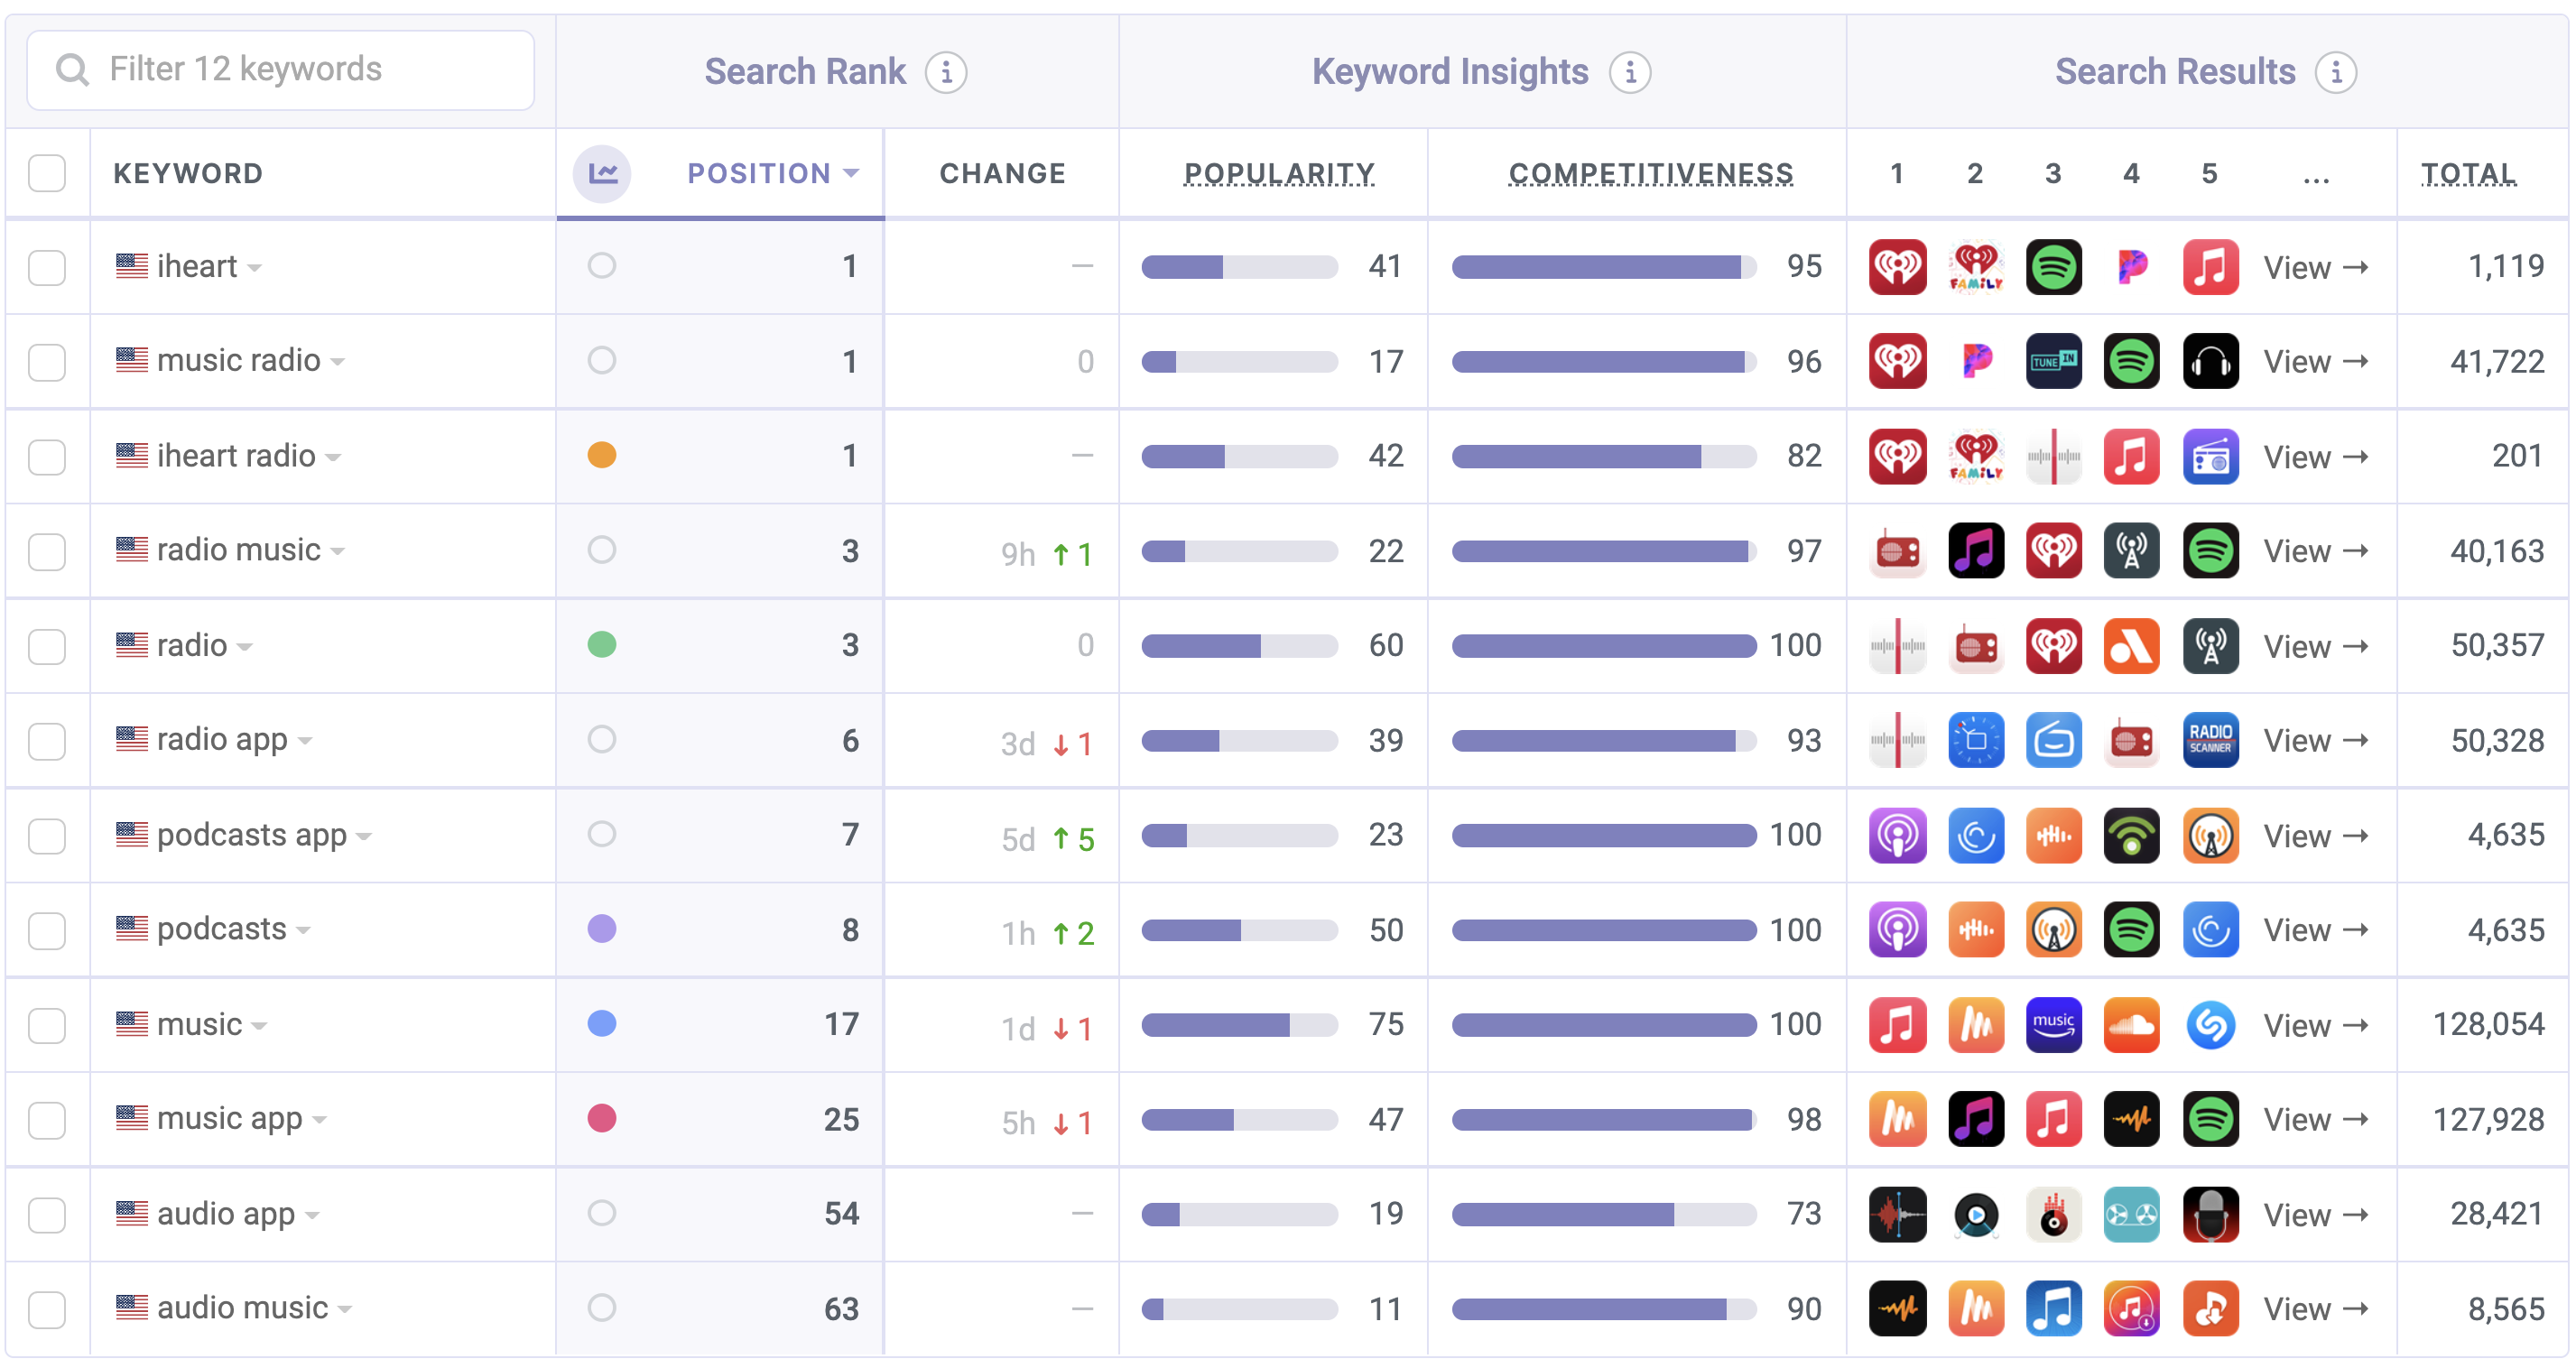Click the orange color dot for iheart radio
The image size is (2576, 1368).
click(x=602, y=456)
